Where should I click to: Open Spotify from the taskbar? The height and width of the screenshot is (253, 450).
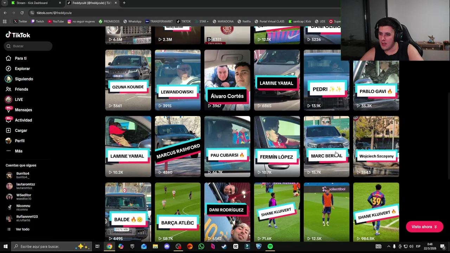tap(270, 246)
